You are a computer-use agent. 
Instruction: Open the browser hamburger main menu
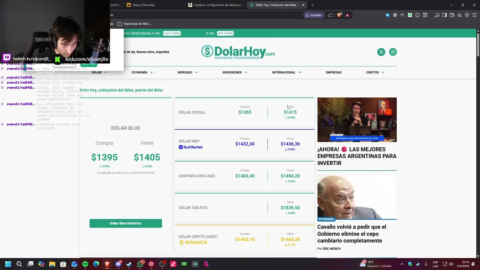474,15
